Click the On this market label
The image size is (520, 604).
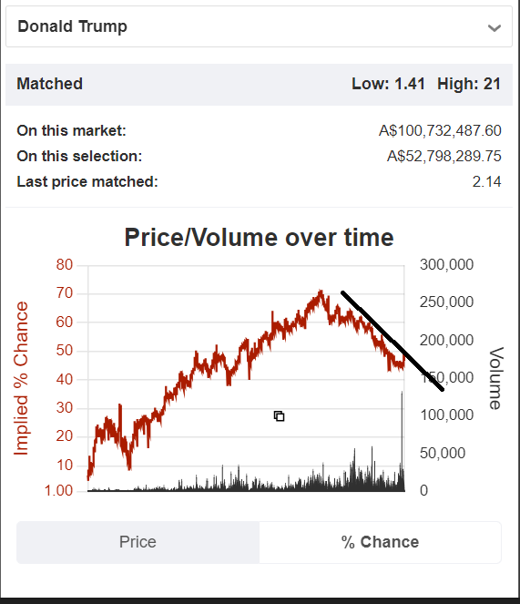[71, 130]
